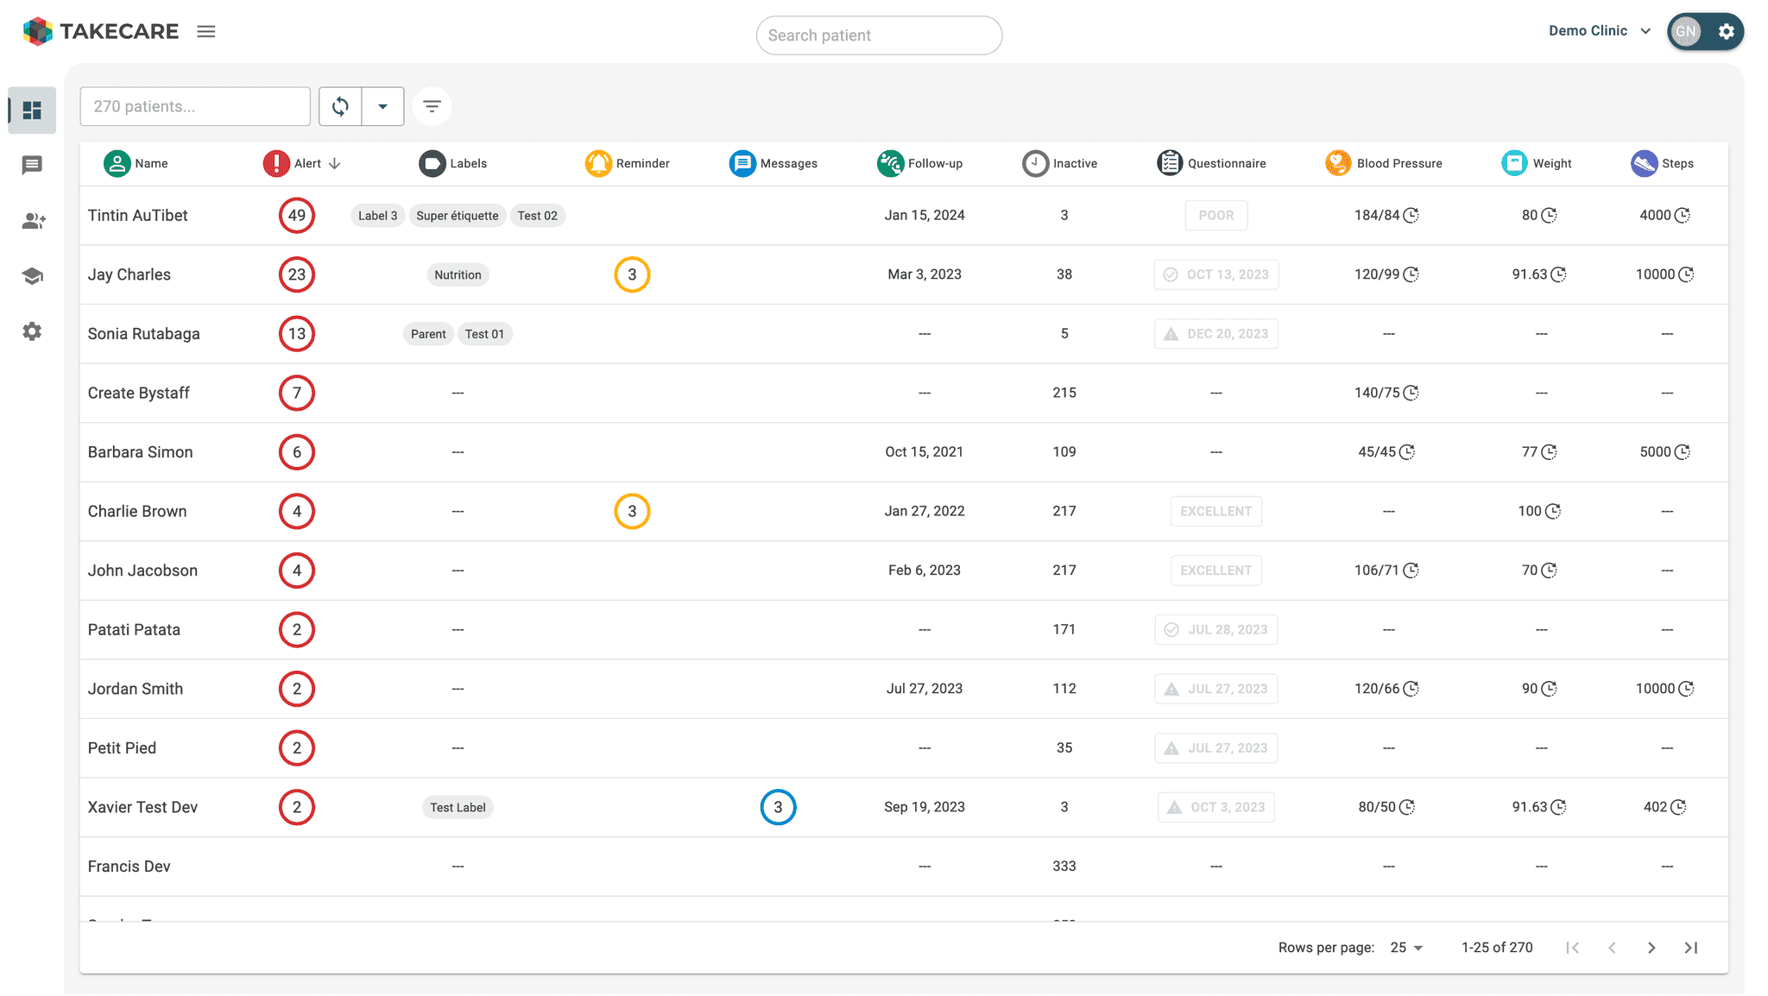
Task: Click the Super étiquette label chip
Action: click(458, 216)
